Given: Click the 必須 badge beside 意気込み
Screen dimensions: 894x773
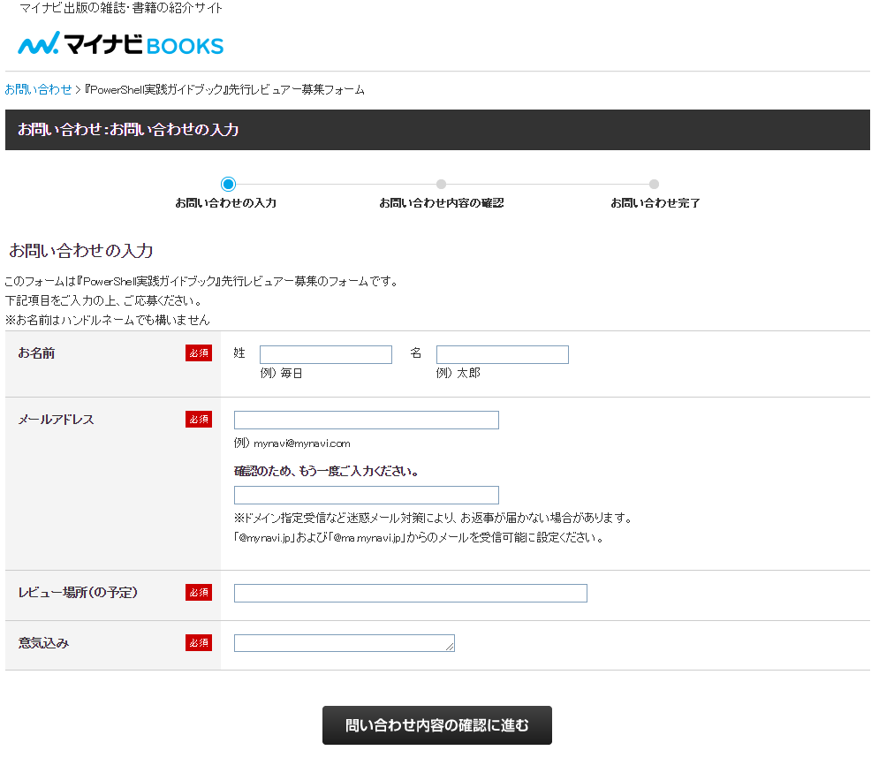Looking at the screenshot, I should click(199, 642).
